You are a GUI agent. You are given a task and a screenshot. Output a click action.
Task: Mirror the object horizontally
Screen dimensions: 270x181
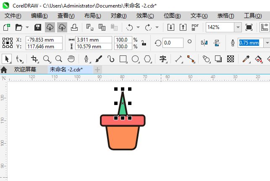pos(204,43)
